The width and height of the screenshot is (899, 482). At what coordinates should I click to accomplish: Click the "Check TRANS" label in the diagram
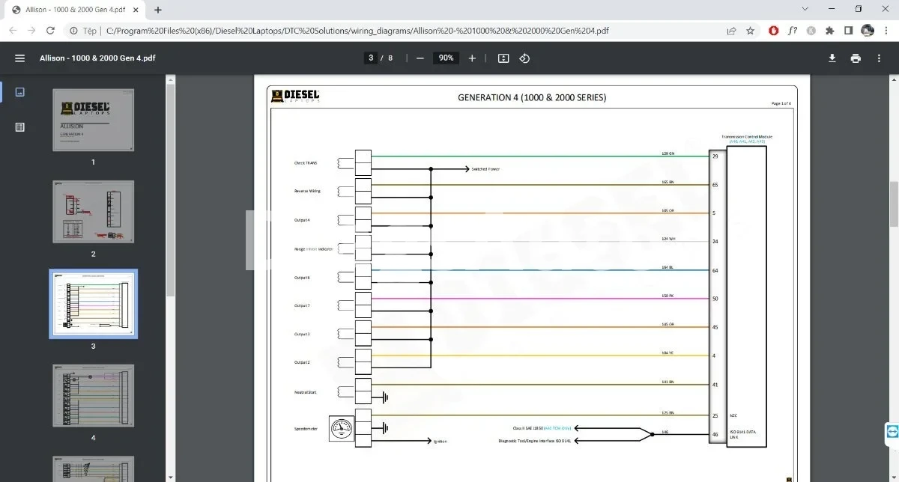pyautogui.click(x=306, y=163)
